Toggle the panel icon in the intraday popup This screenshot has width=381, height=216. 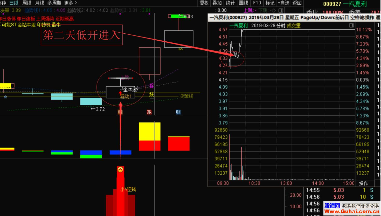pyautogui.click(x=351, y=25)
